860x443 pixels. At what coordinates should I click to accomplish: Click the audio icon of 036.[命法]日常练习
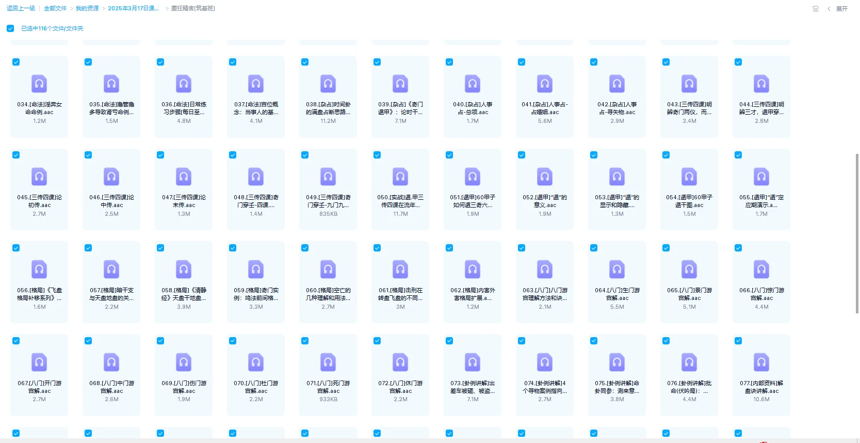click(184, 84)
